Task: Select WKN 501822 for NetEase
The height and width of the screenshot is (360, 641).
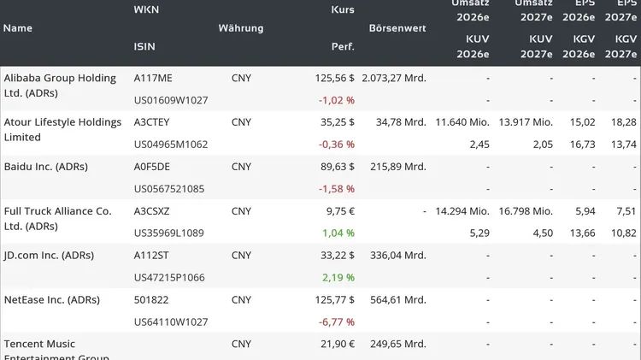Action: [x=150, y=300]
